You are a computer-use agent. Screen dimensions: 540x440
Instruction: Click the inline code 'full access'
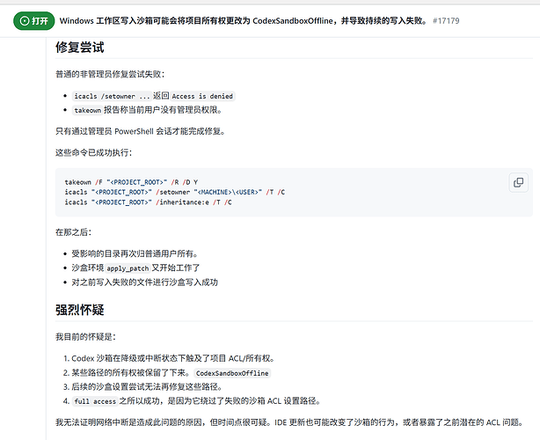95,401
